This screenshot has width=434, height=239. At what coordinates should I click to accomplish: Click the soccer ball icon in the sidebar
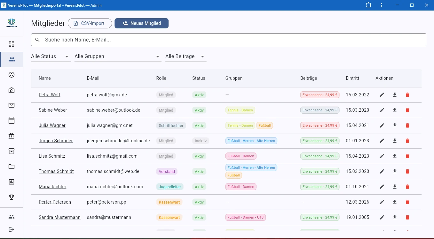pos(12,75)
